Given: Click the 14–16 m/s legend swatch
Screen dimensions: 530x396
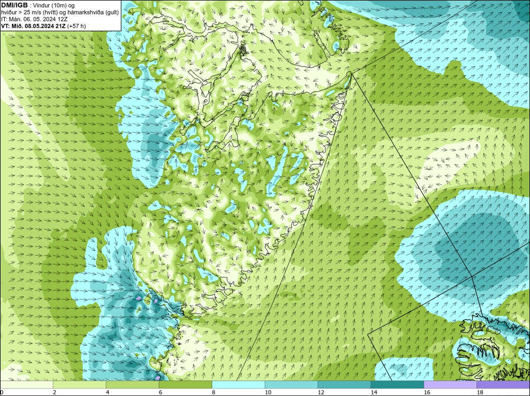Looking at the screenshot, I should pos(397,384).
